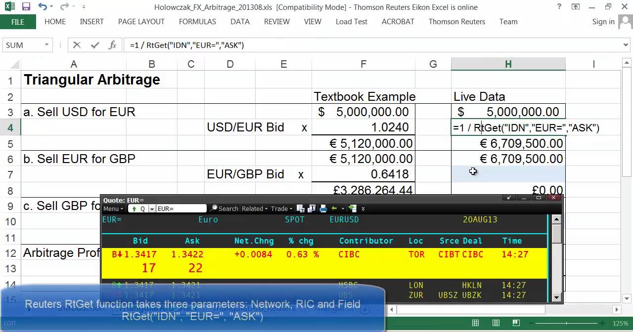This screenshot has height=332, width=633.
Task: Confirm the formula with the checkmark icon
Action: tap(95, 45)
